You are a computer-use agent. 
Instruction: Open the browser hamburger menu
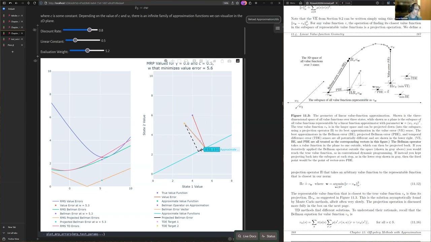pos(256,3)
